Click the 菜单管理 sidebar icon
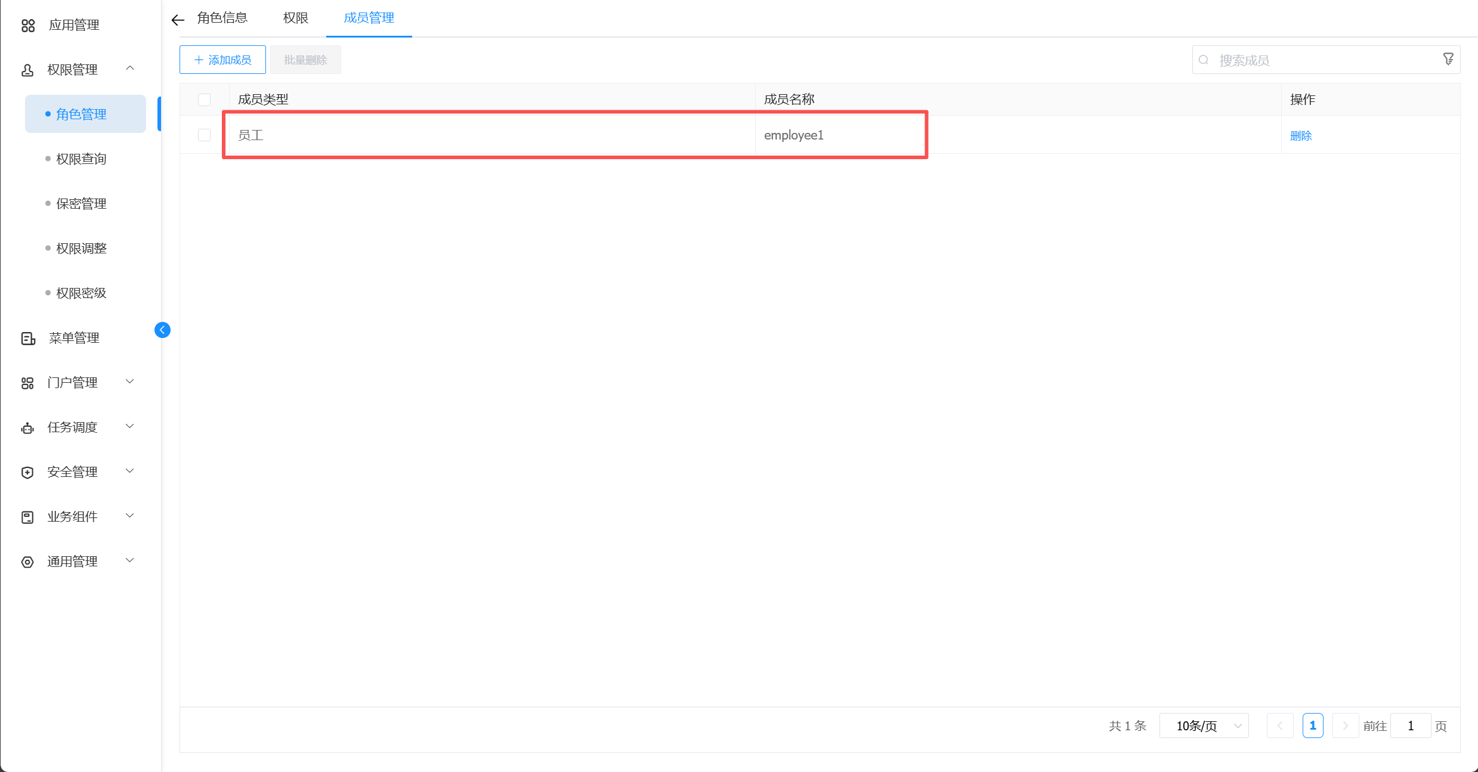Screen dimensions: 1478x772 28,339
